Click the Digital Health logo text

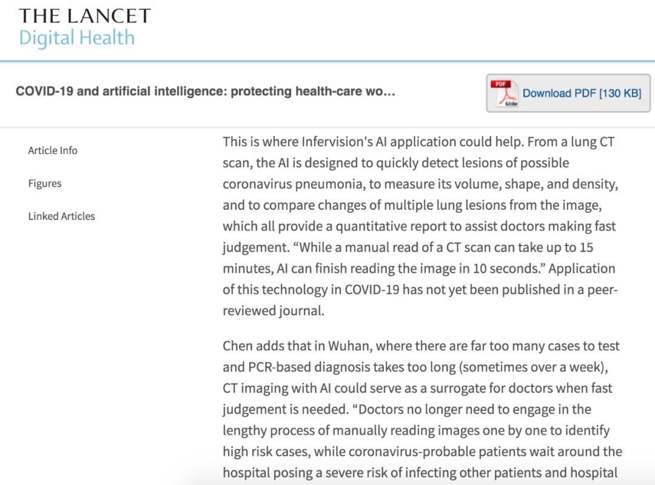pos(77,38)
